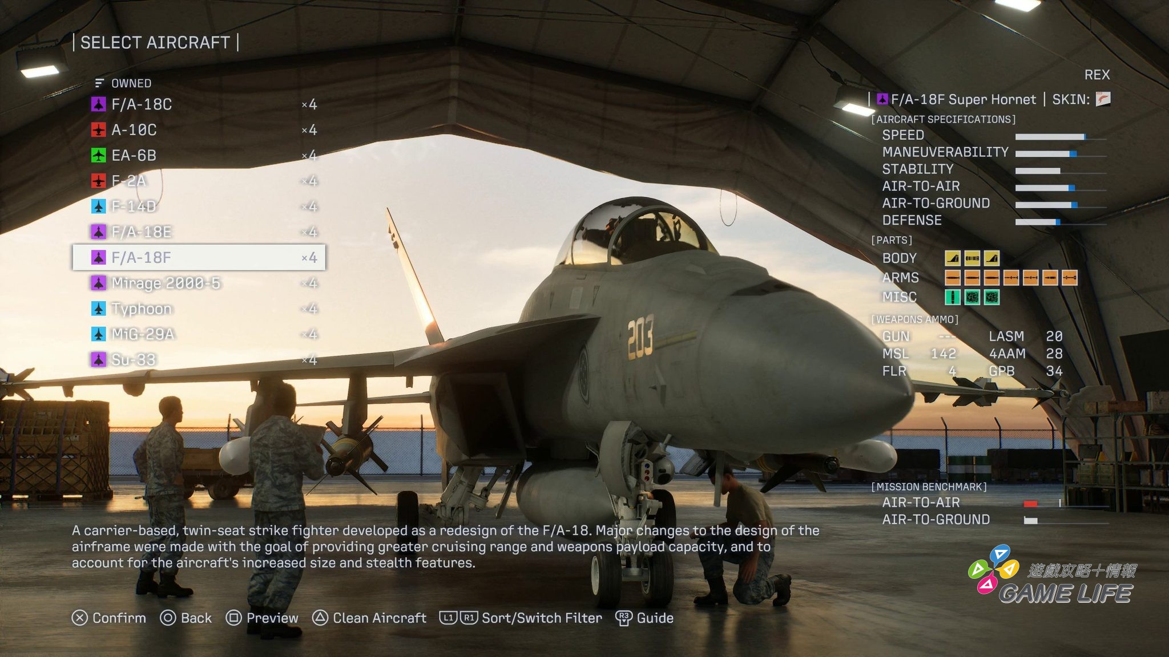1169x657 pixels.
Task: Click the Confirm button prompt
Action: pyautogui.click(x=109, y=618)
